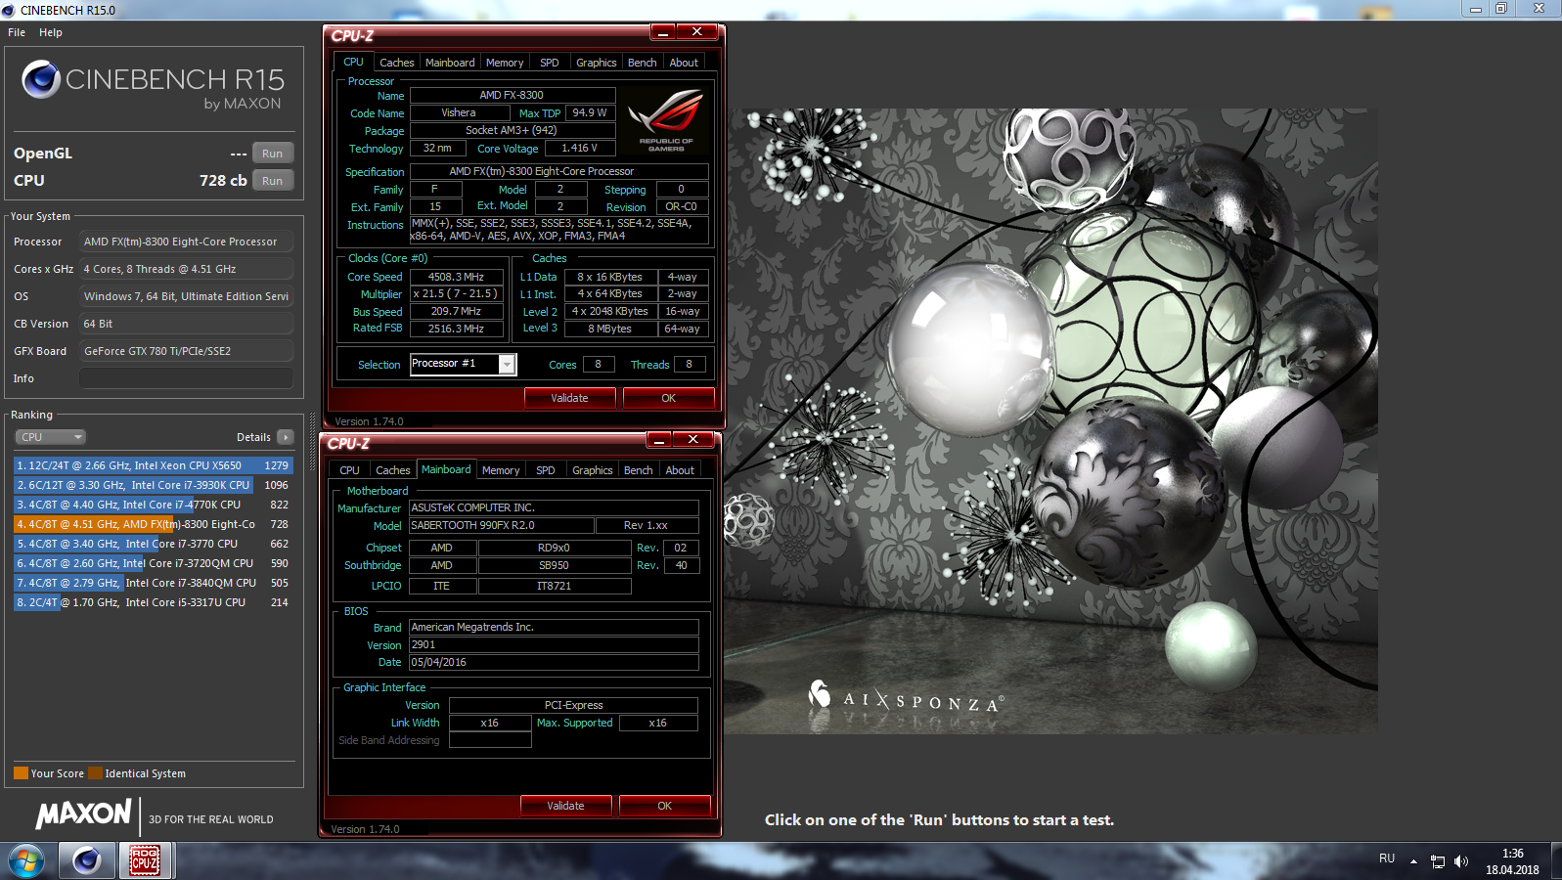Click the Details arrow button in Ranking
The width and height of the screenshot is (1562, 880).
[285, 437]
